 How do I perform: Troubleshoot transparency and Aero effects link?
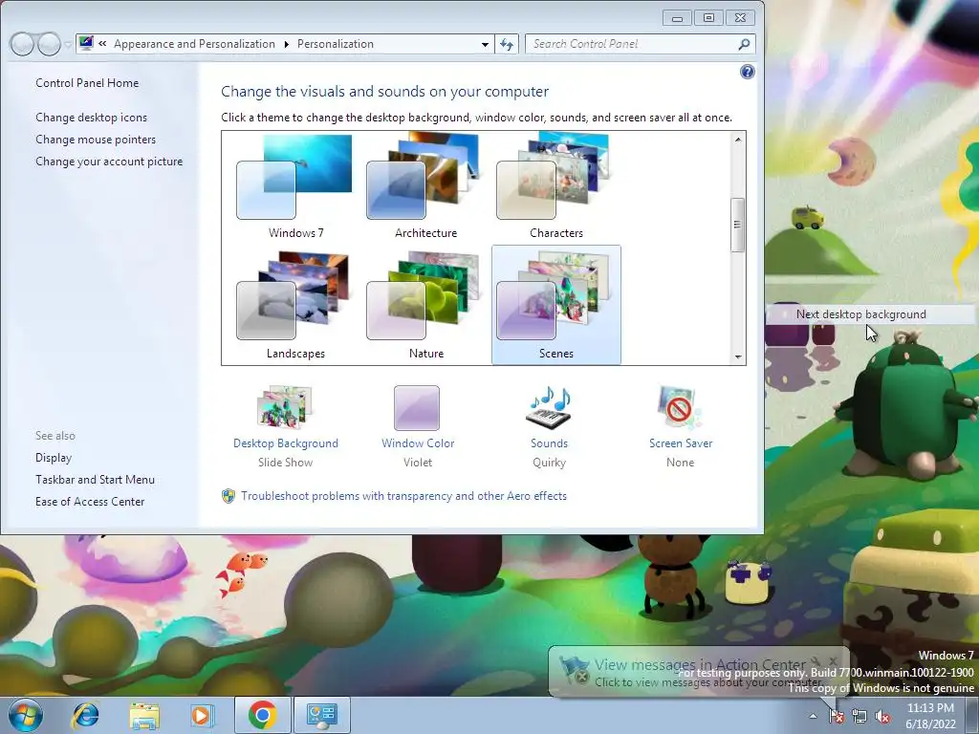click(x=404, y=496)
